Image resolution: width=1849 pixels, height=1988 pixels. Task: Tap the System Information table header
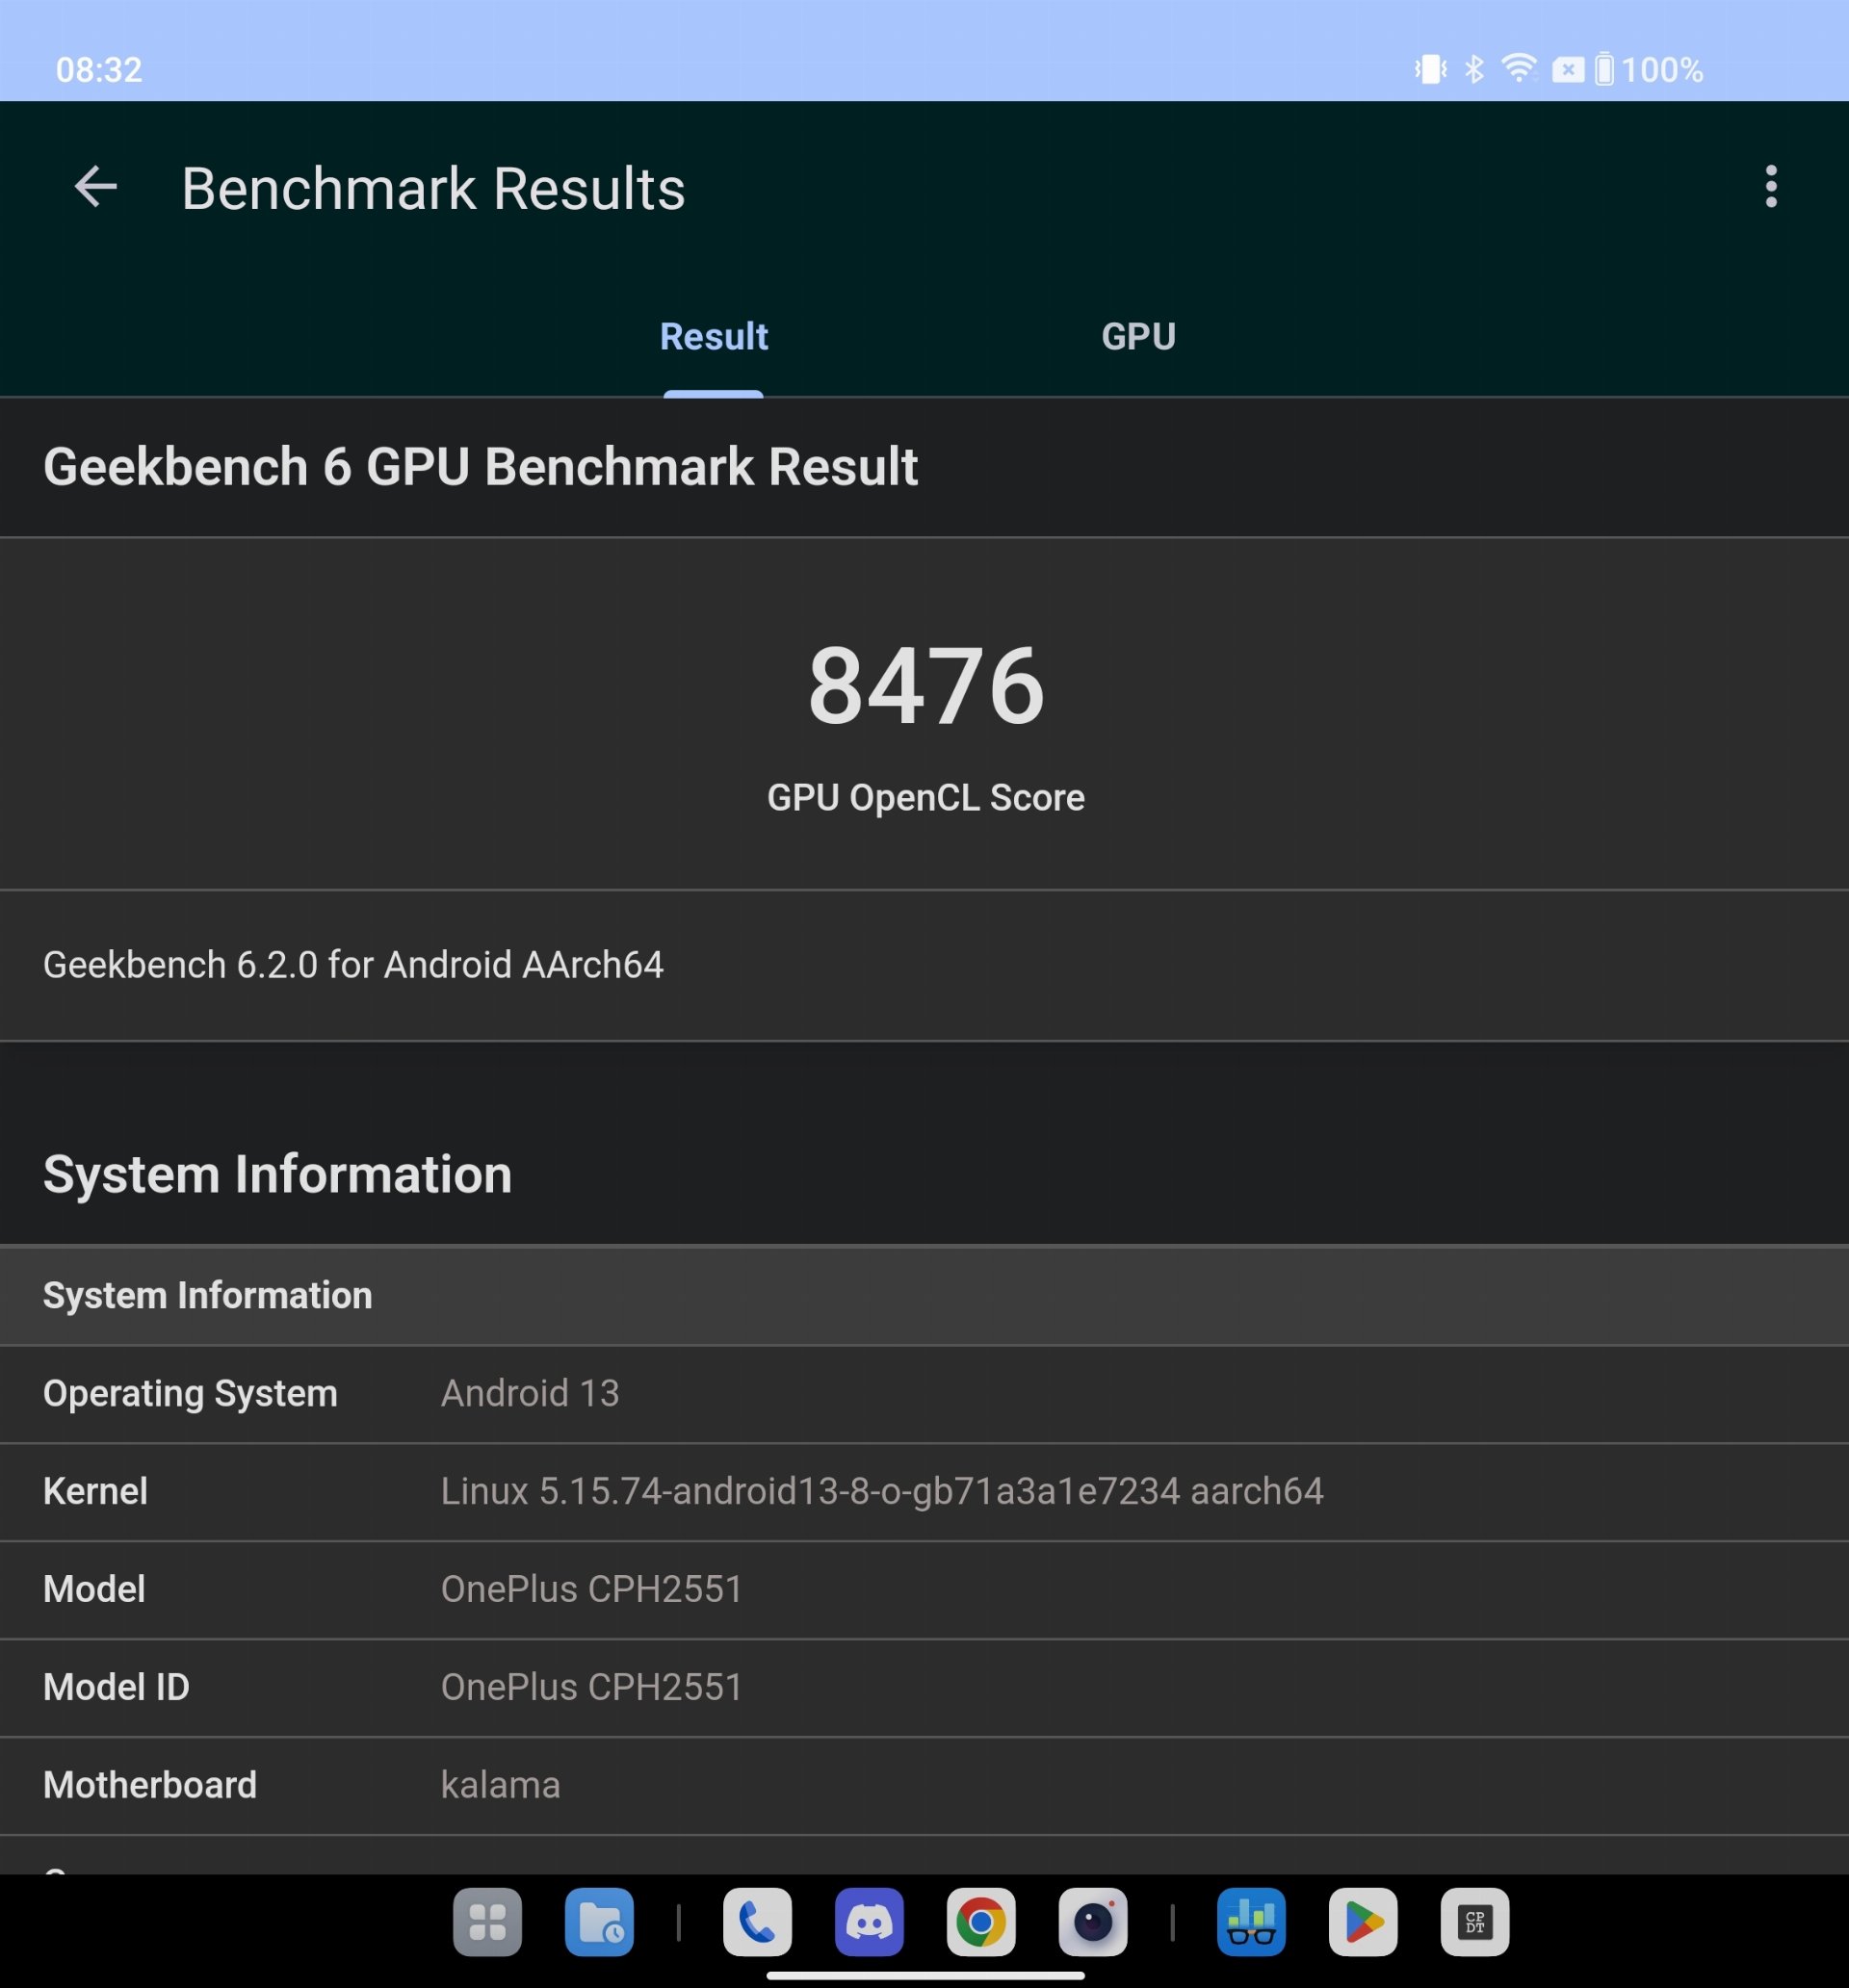pos(924,1296)
